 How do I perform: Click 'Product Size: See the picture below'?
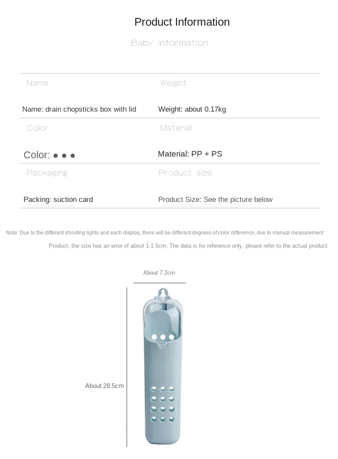pos(215,199)
